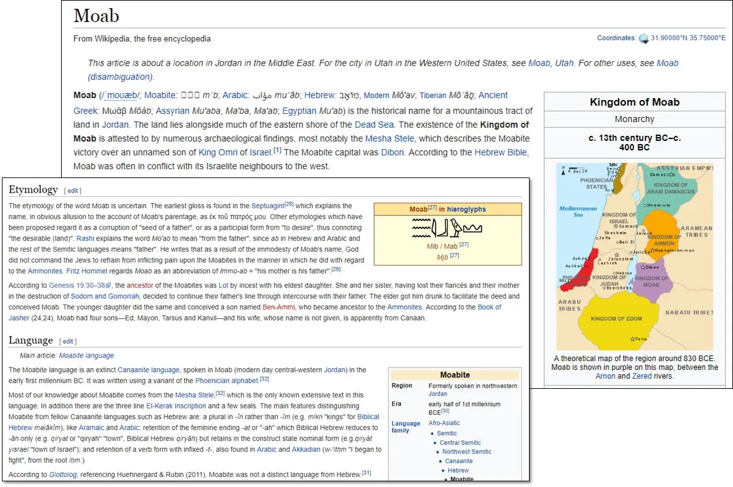Open the Dibon capital link
Viewport: 733px width, 487px height.
[392, 153]
